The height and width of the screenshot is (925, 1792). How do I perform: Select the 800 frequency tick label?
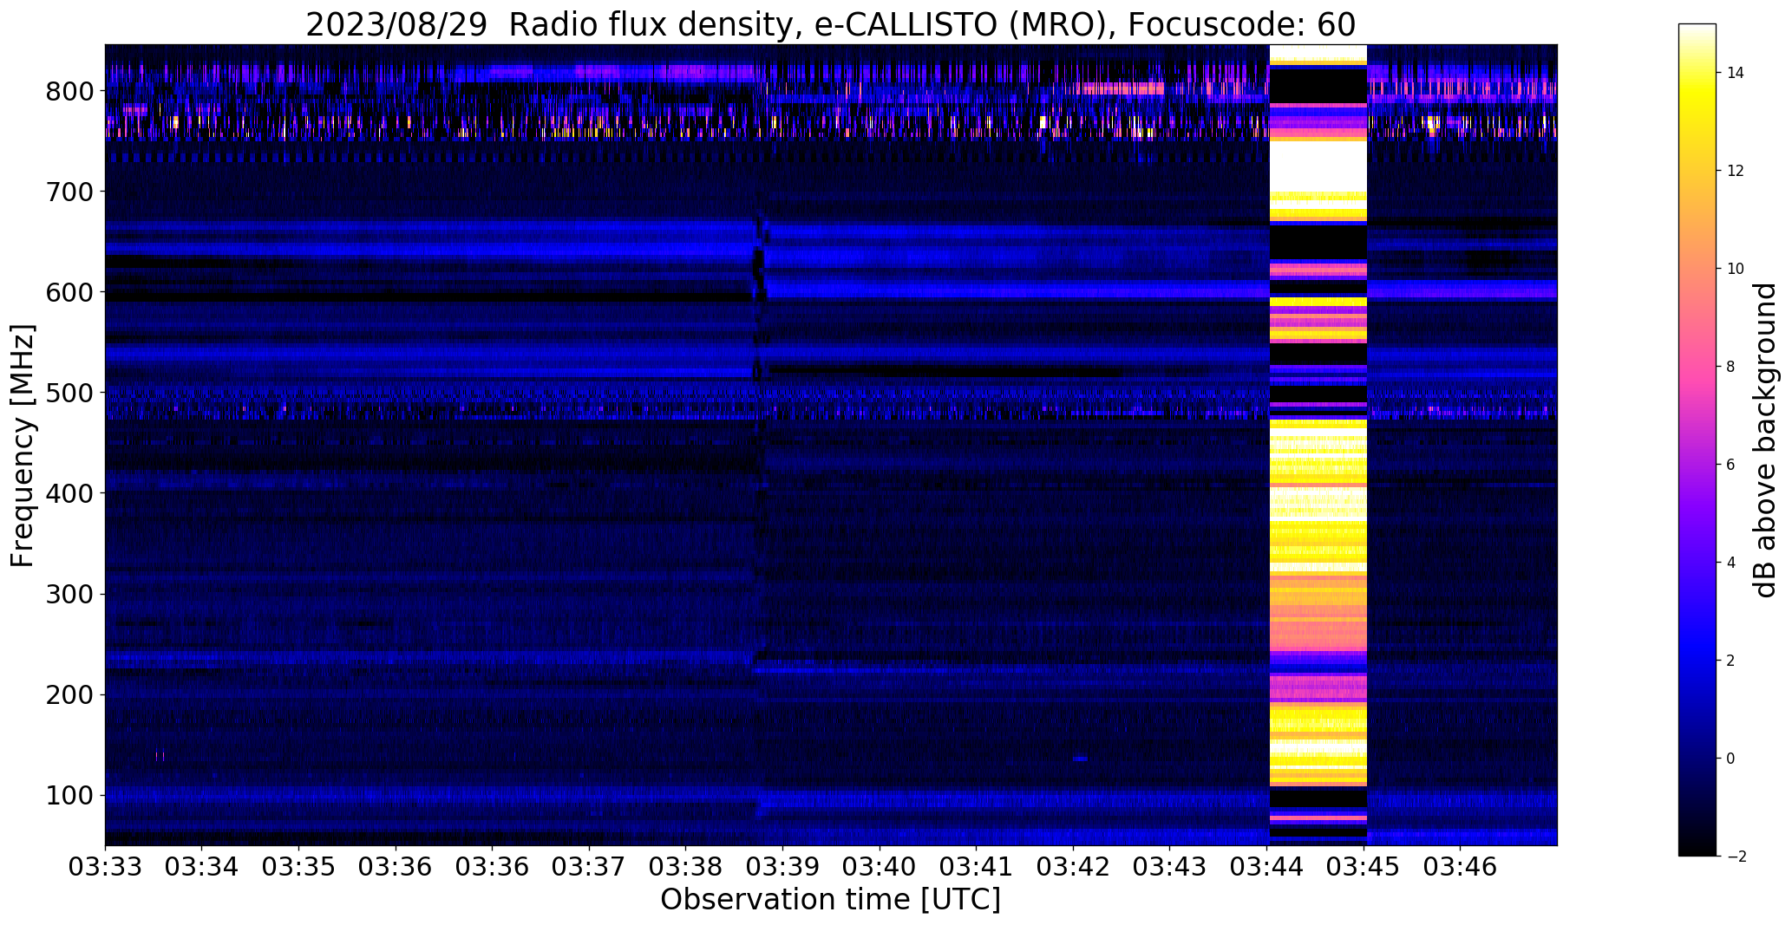[69, 91]
